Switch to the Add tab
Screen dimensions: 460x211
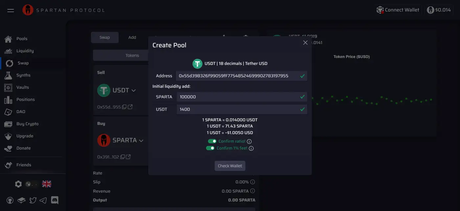(132, 37)
